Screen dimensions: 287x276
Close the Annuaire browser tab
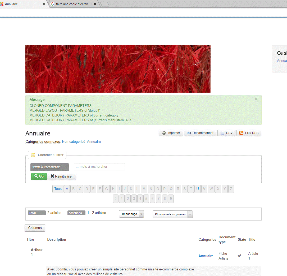tap(44, 4)
